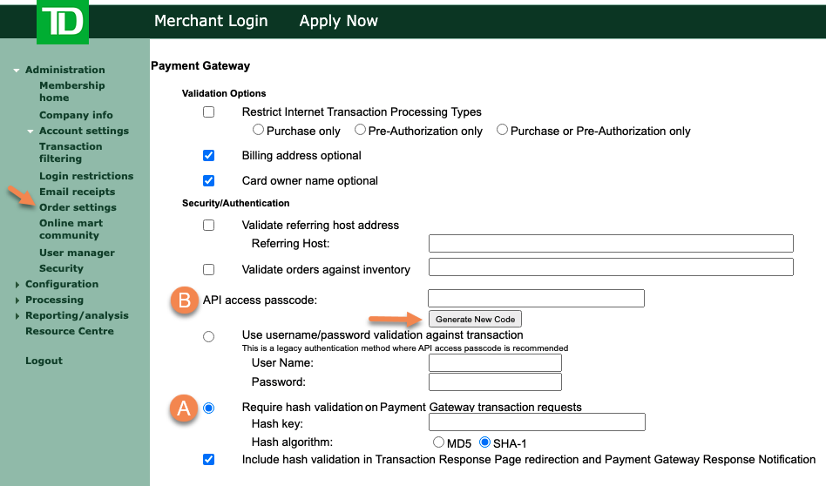Expand the Reporting/analysis section

tap(17, 316)
